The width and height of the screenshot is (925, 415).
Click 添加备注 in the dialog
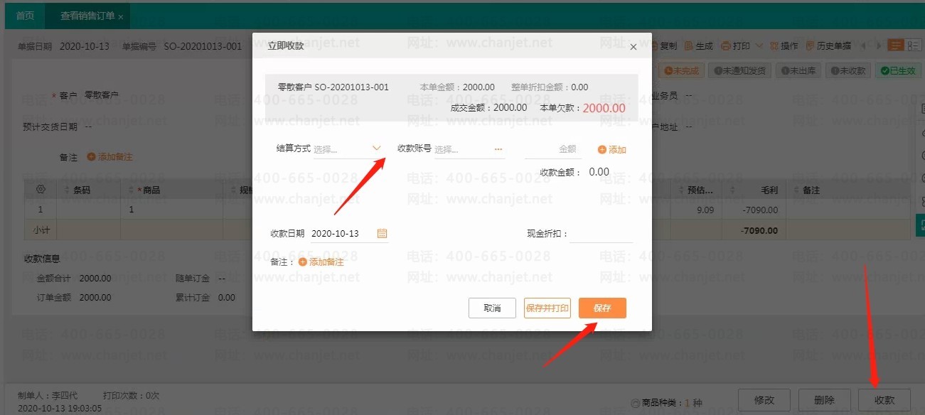[321, 262]
